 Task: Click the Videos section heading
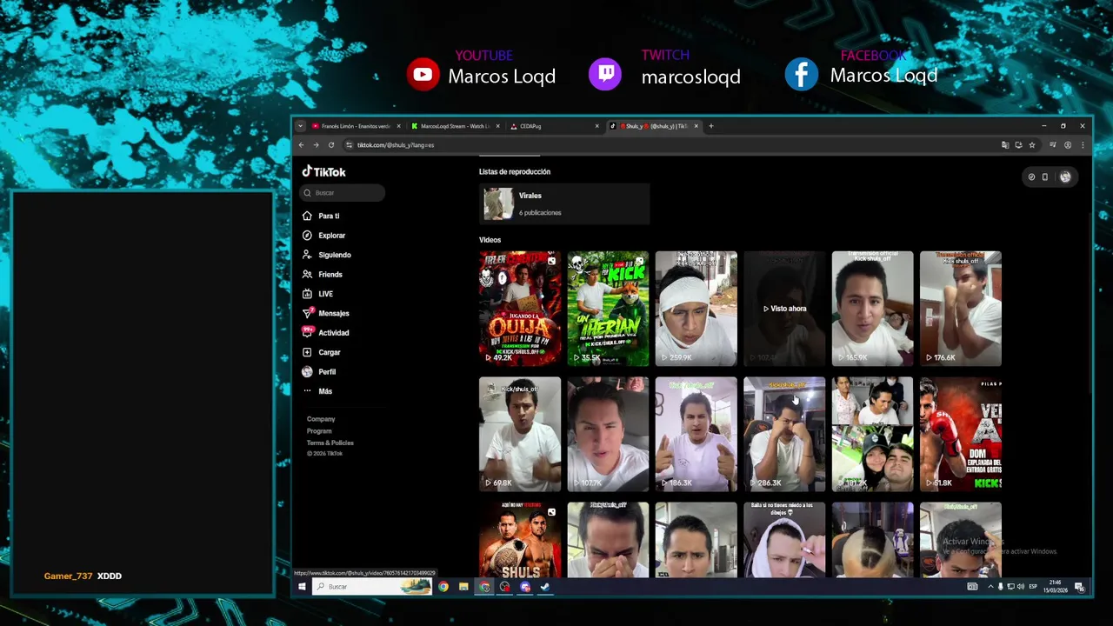tap(490, 240)
